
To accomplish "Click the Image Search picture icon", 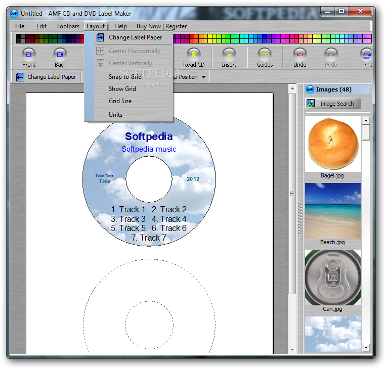I will tap(311, 103).
